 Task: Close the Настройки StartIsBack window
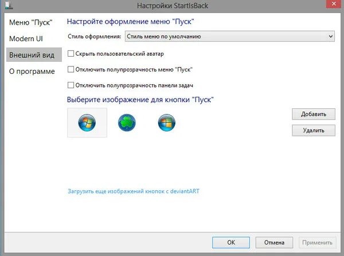pyautogui.click(x=334, y=4)
